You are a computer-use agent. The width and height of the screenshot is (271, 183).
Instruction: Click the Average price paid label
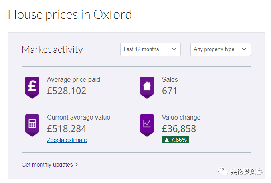(x=73, y=79)
